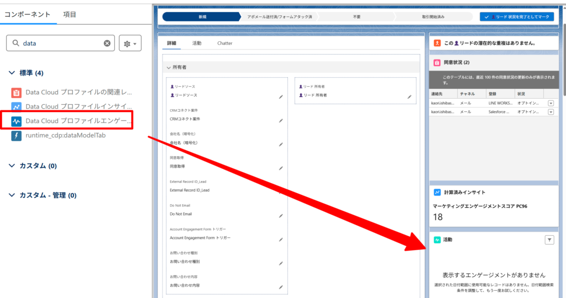Click the duplicate lead merge icon

tap(437, 43)
